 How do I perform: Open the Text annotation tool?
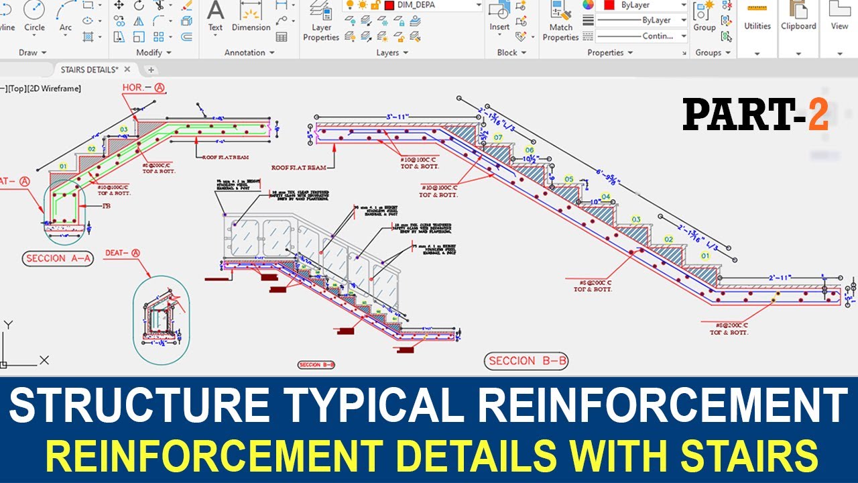pos(215,16)
